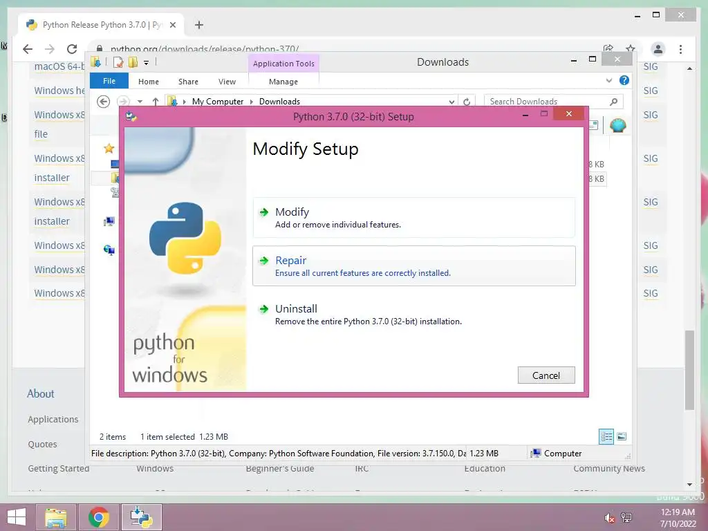Screen dimensions: 708x531
Task: Expand the explorer ribbon with chevron
Action: [609, 80]
